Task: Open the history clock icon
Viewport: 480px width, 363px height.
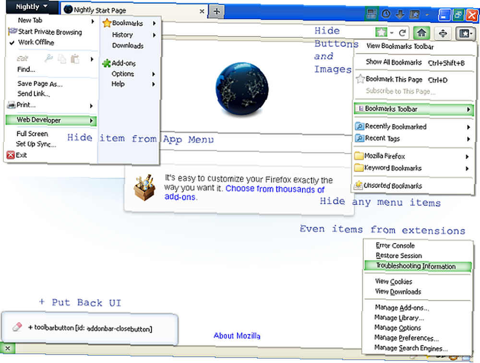Action: (x=386, y=14)
